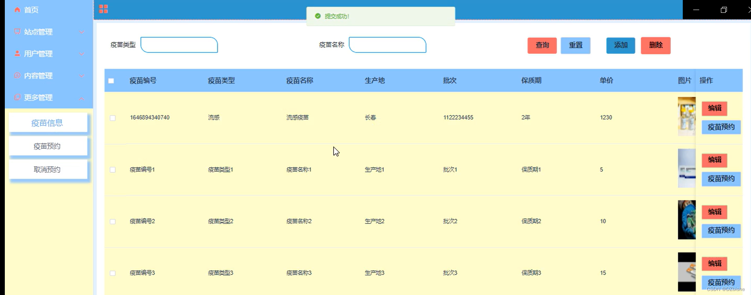Click the 站点管理 sidebar icon
The height and width of the screenshot is (295, 751).
(x=17, y=31)
